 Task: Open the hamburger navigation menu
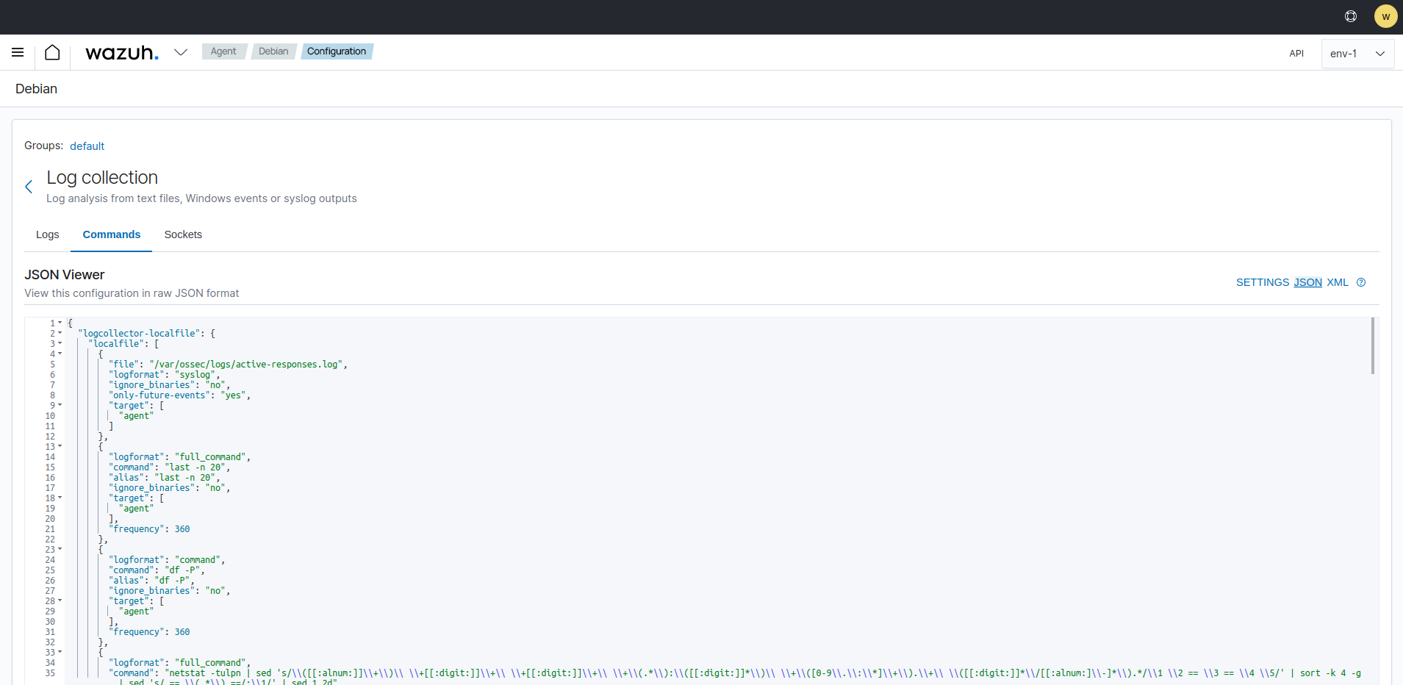(18, 52)
